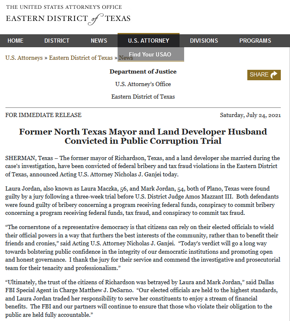Viewport: 290px width, 321px height.
Task: Select the U.S. ATTORNEY navigation tab
Action: pos(149,40)
